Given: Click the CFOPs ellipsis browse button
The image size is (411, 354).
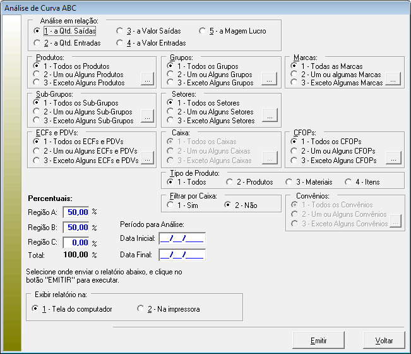Looking at the screenshot, I should point(393,157).
